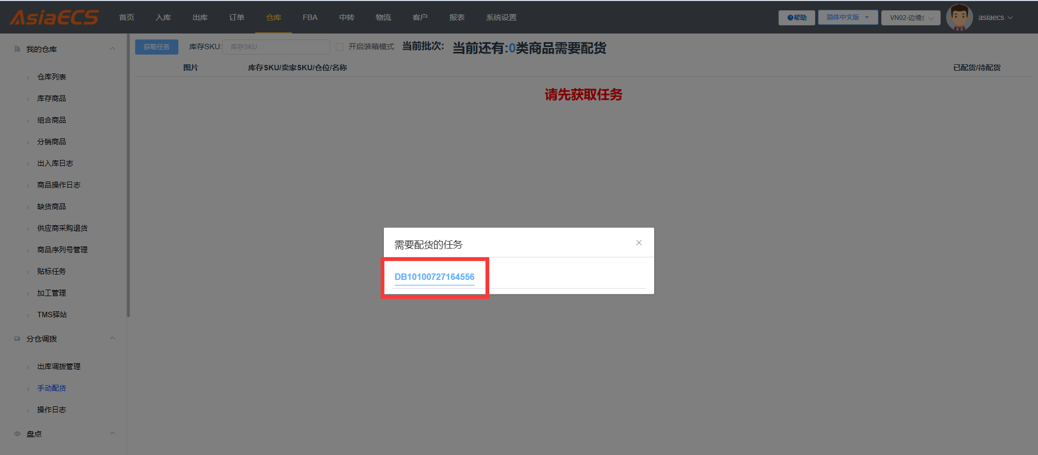Open 出入库日志 in sidebar
1038x455 pixels.
click(x=55, y=163)
